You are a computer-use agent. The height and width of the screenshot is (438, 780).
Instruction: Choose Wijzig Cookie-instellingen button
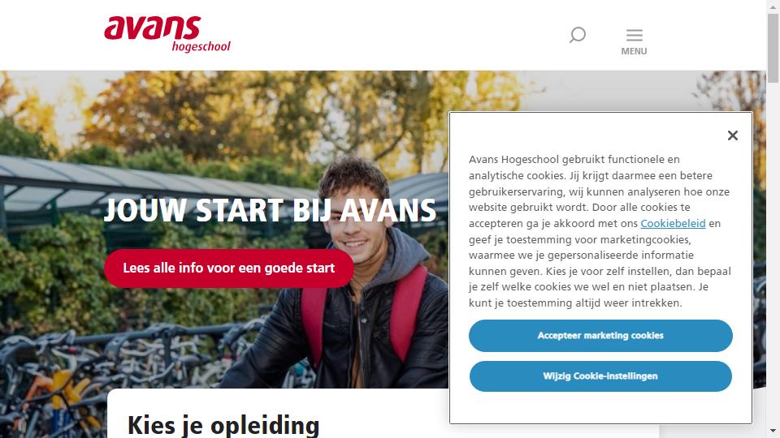(x=600, y=376)
